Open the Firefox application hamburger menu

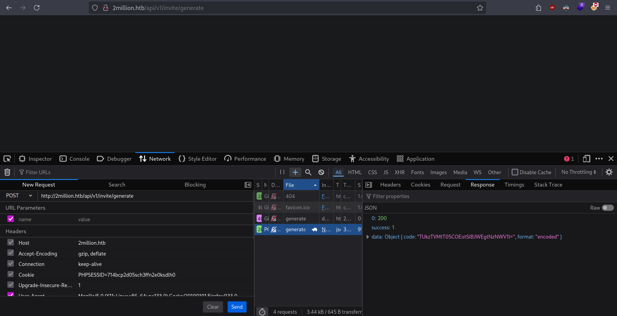point(608,8)
